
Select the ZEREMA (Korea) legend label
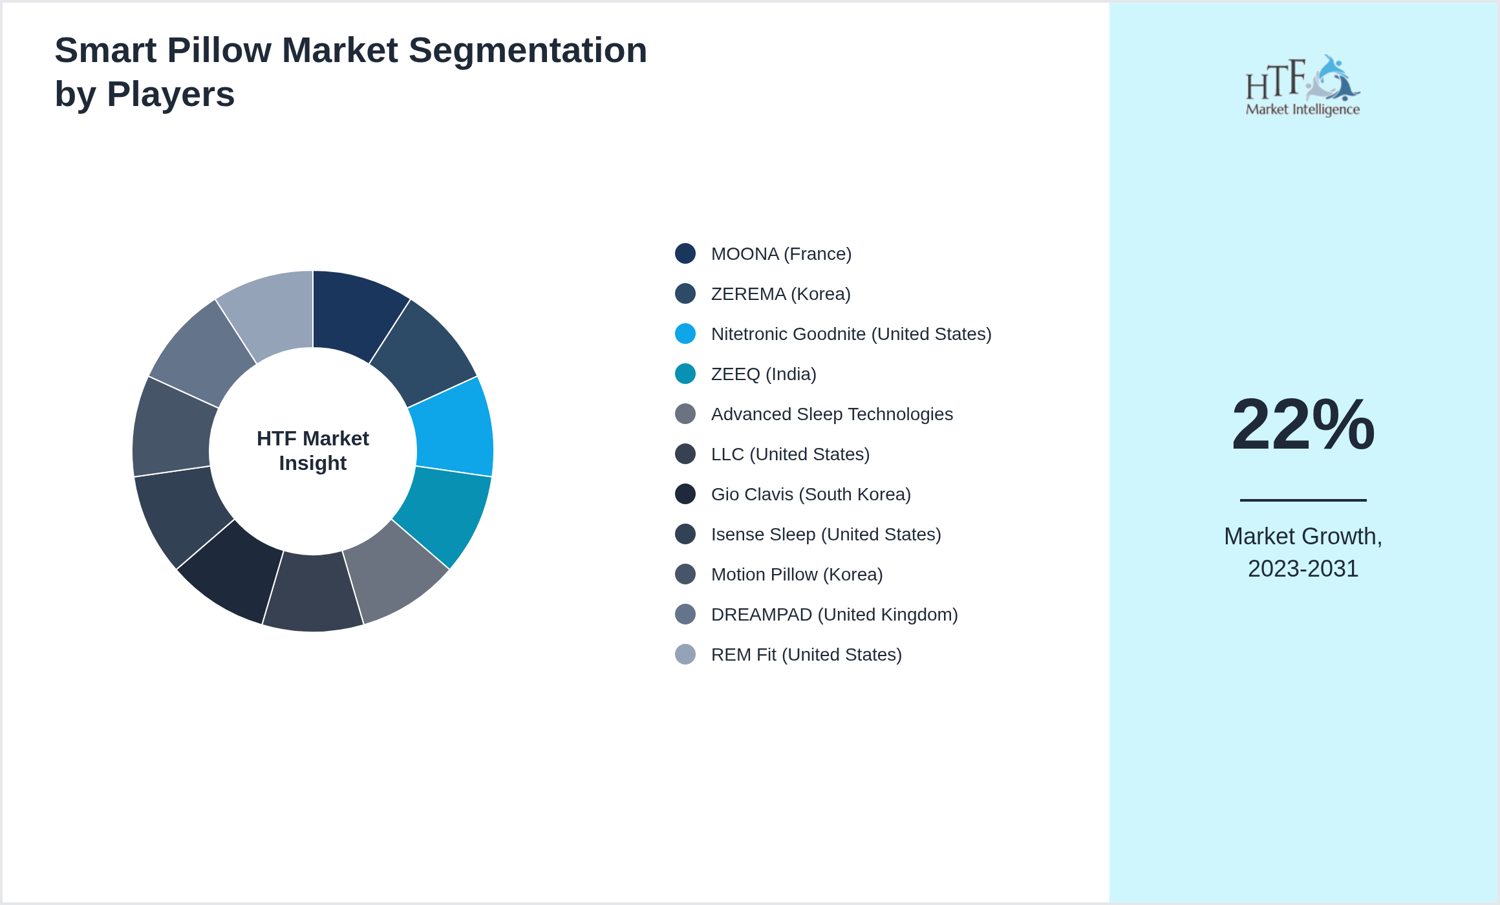[780, 294]
